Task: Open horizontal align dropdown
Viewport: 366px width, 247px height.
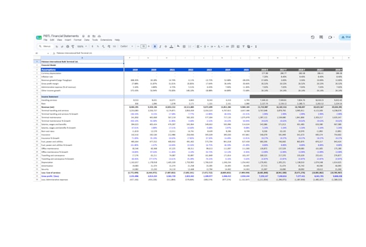Action: point(199,46)
